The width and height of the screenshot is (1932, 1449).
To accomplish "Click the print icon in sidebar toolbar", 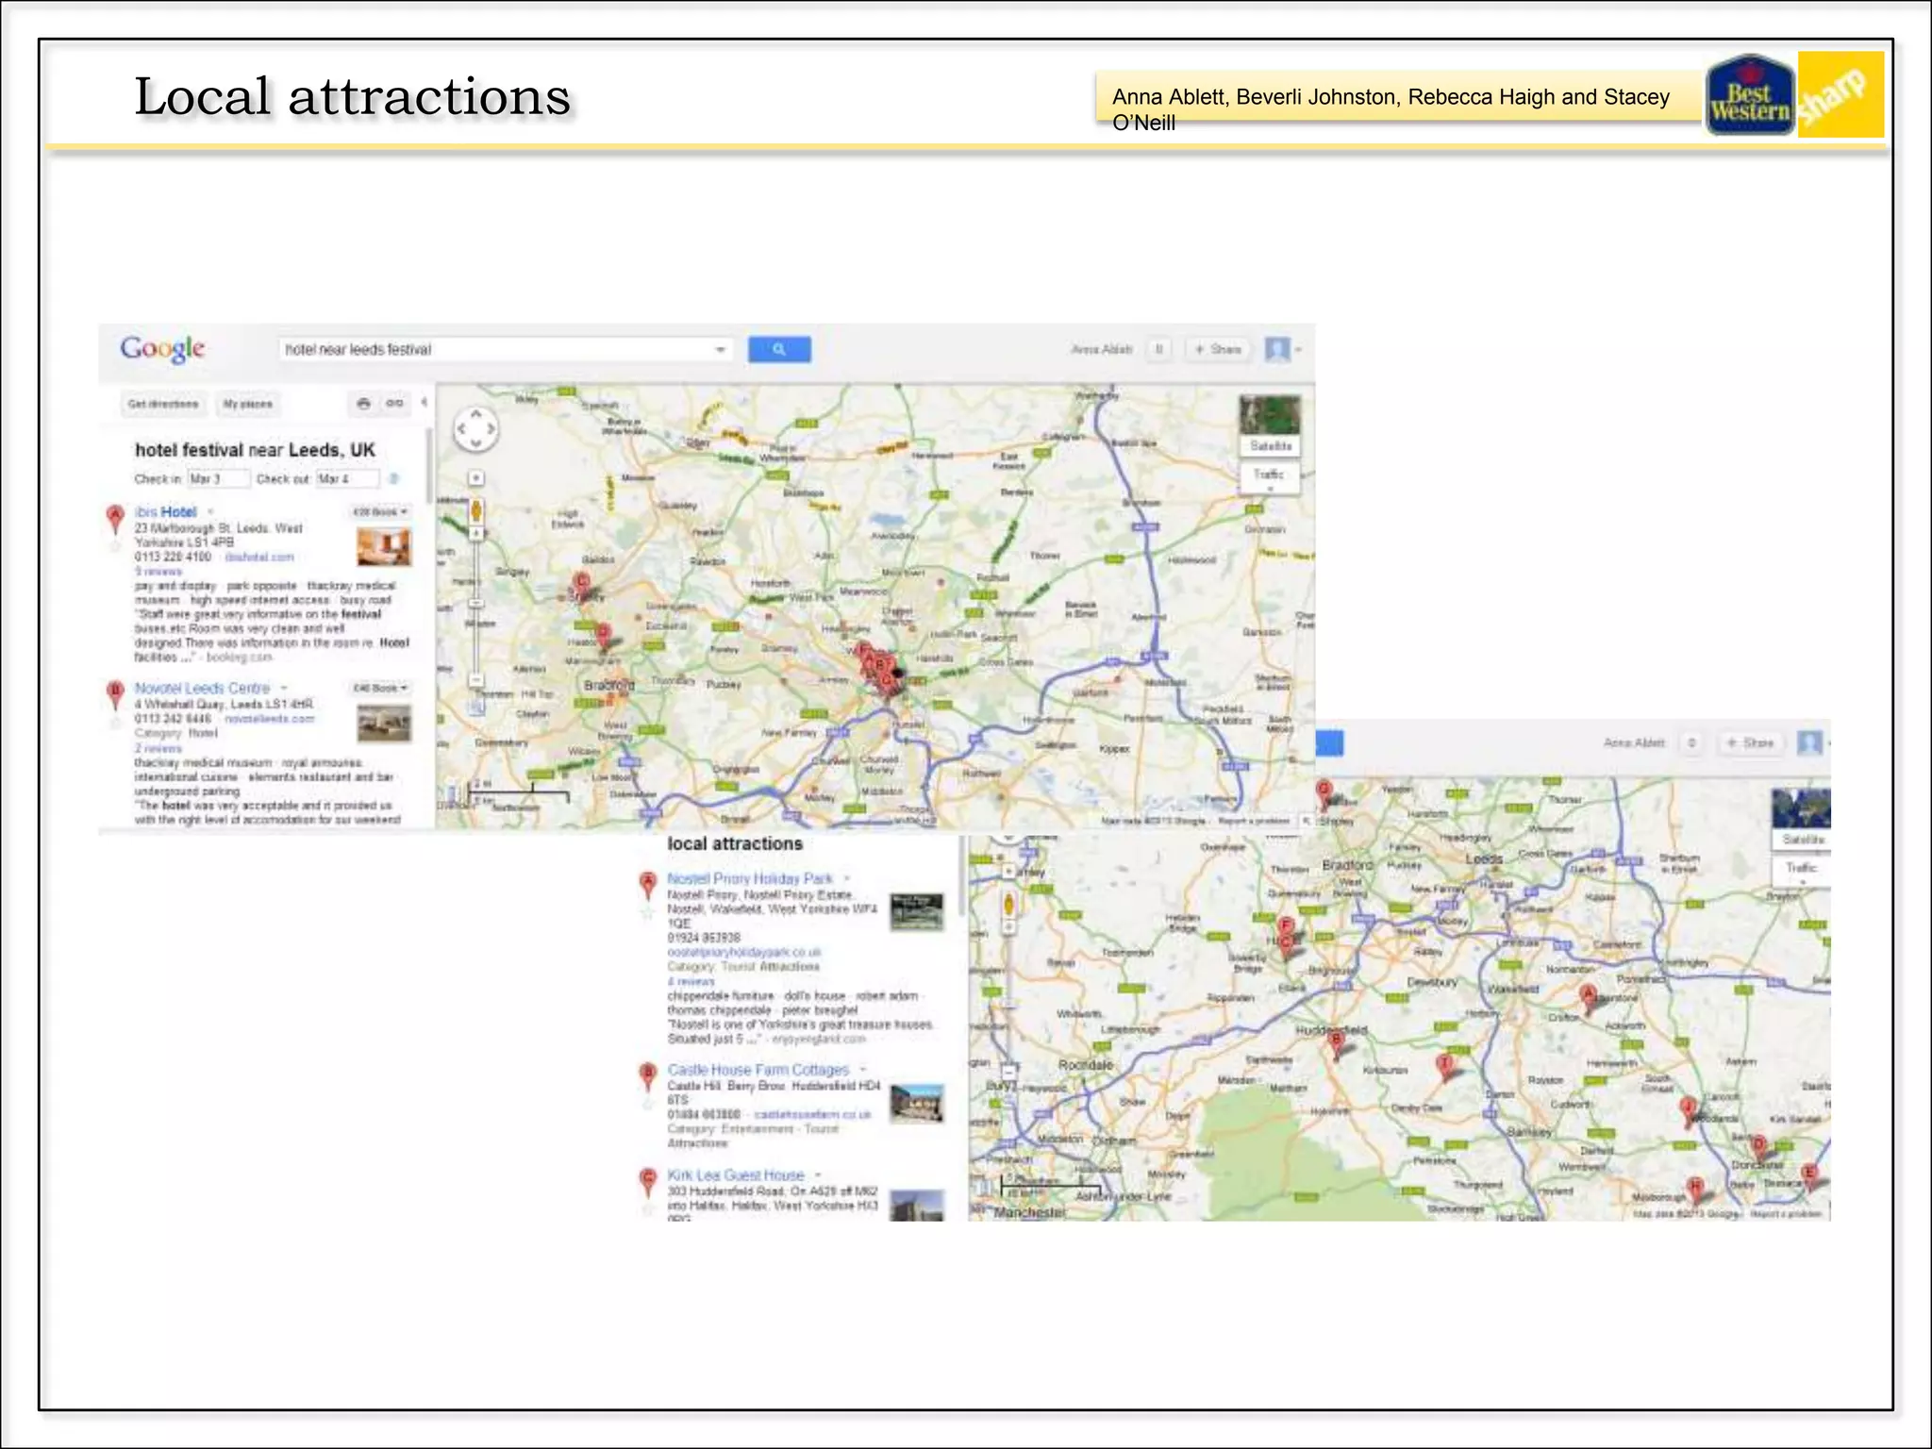I will [x=363, y=404].
